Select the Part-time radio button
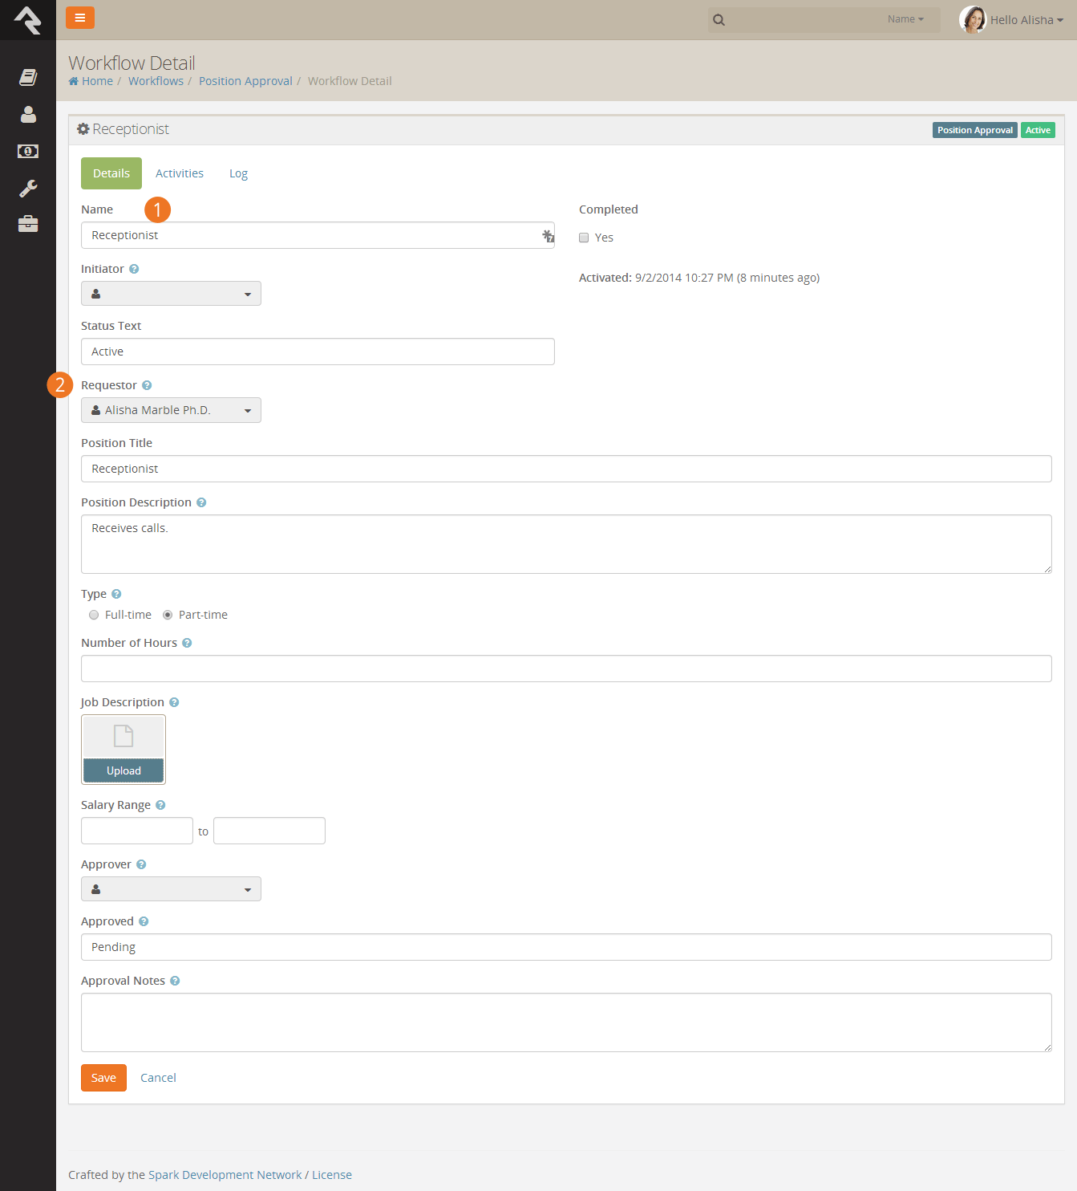Image resolution: width=1077 pixels, height=1191 pixels. point(168,615)
